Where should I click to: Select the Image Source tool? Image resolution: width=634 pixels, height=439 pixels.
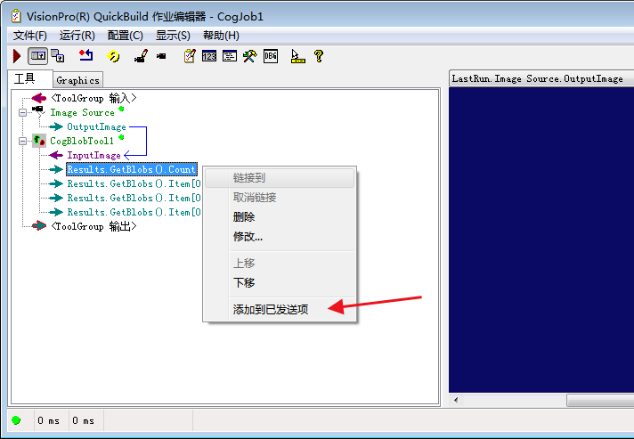point(82,112)
